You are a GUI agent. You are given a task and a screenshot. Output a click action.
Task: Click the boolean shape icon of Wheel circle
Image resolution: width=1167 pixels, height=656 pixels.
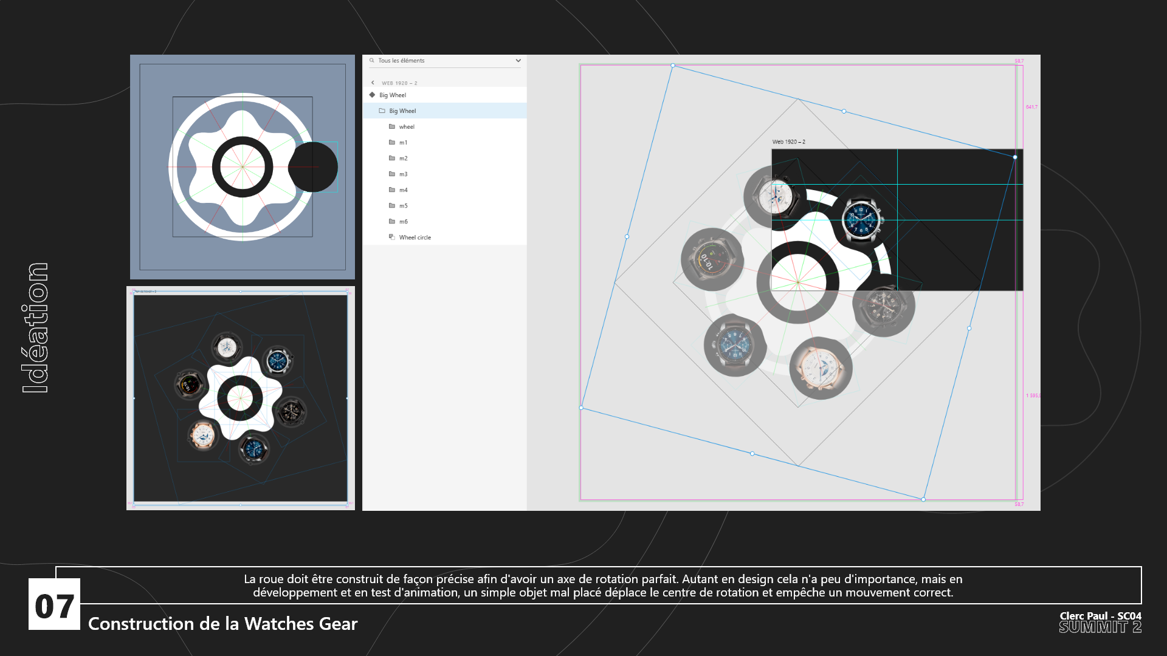pyautogui.click(x=392, y=237)
